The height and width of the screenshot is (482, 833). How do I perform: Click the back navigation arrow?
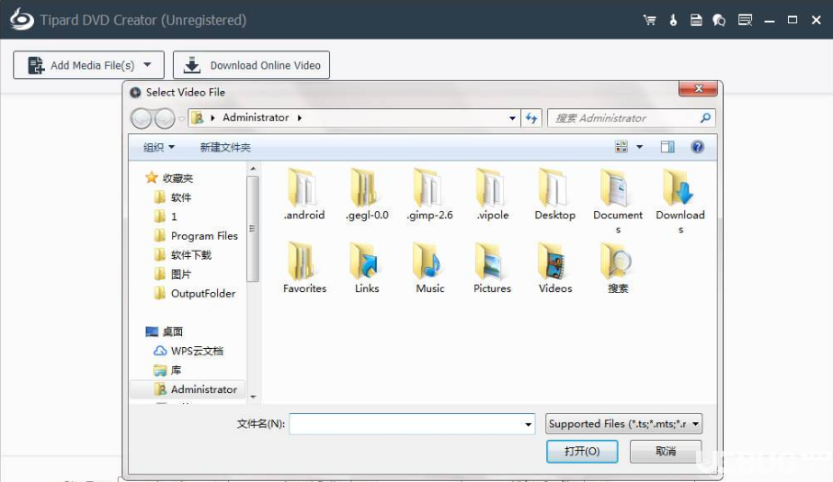[x=142, y=118]
